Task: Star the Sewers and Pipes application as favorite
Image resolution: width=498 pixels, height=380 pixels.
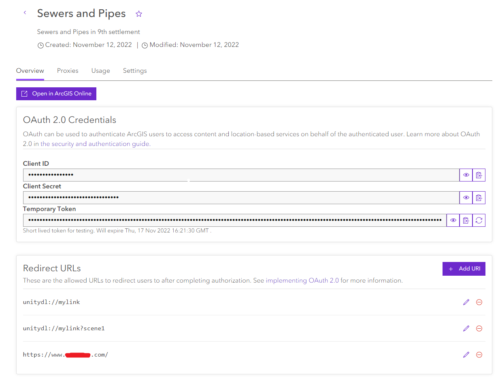Action: point(139,14)
